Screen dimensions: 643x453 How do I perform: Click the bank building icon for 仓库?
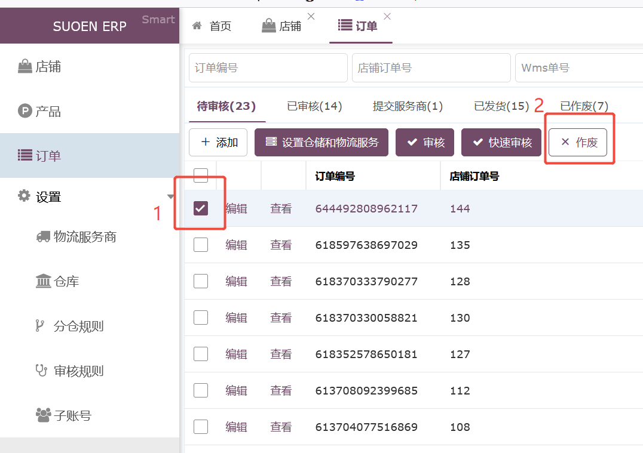(44, 281)
